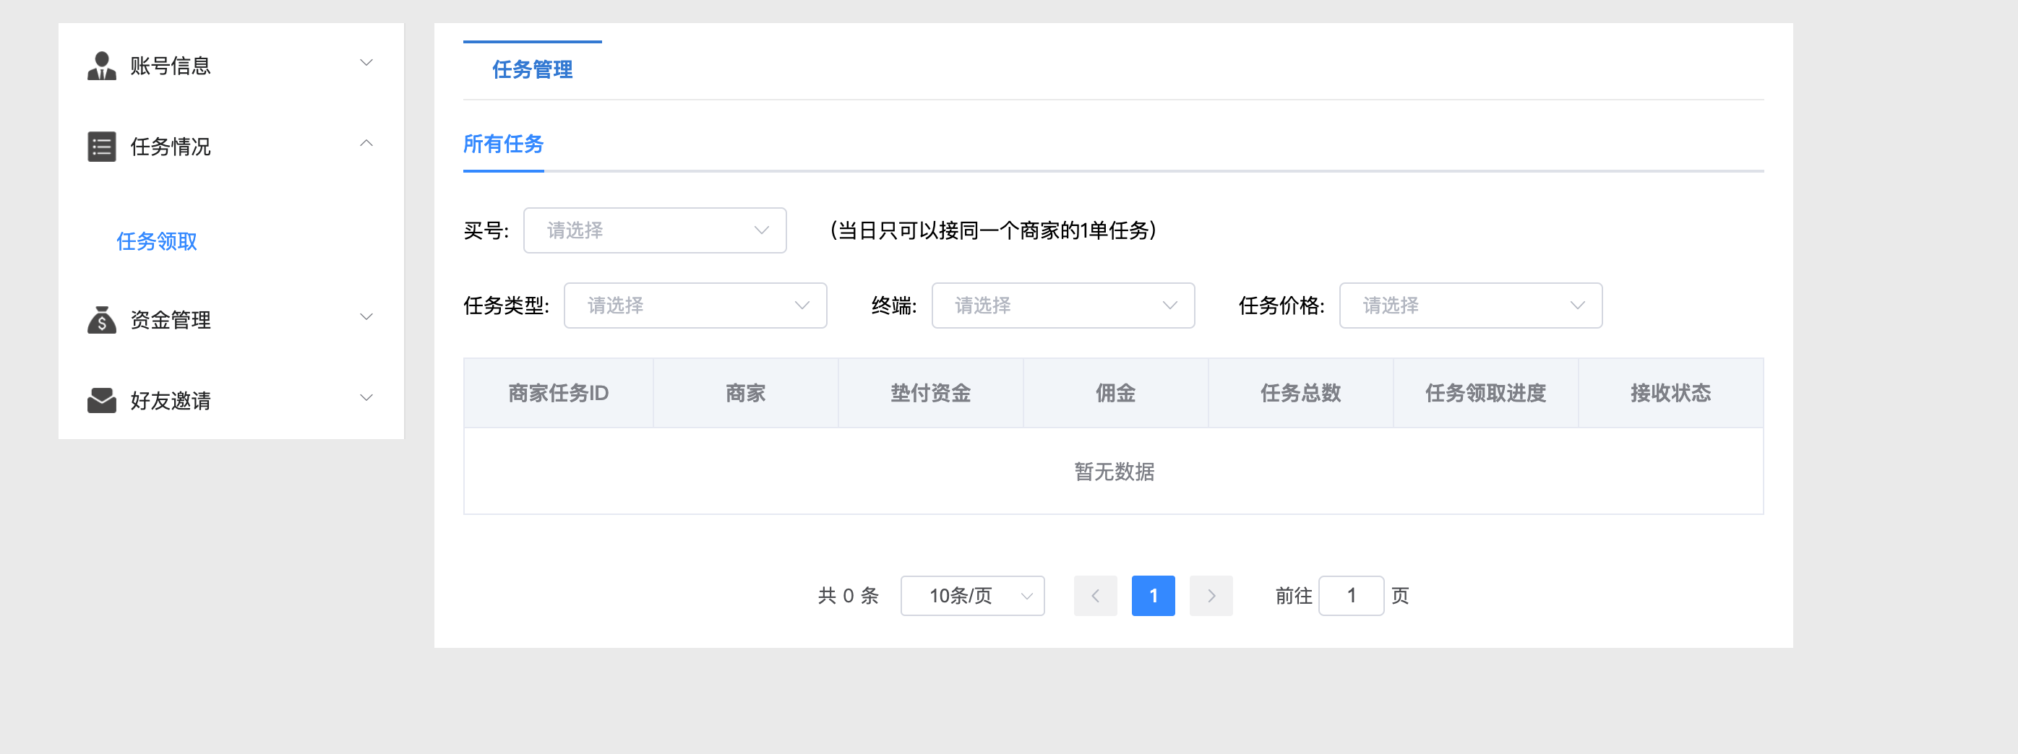Click the 商家任务ID column header
The height and width of the screenshot is (754, 2018).
click(x=559, y=393)
